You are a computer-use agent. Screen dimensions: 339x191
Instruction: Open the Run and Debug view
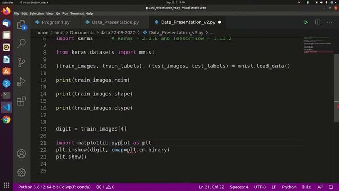coord(21,82)
